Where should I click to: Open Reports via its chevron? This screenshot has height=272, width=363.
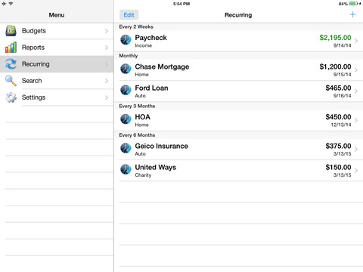(x=107, y=48)
